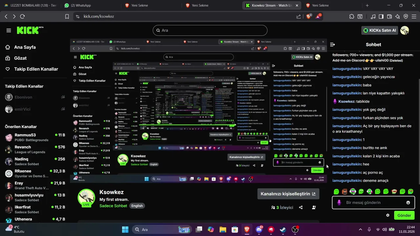This screenshot has height=236, width=420.
Task: Open the Kick hamburger sidebar menu
Action: coord(9,30)
